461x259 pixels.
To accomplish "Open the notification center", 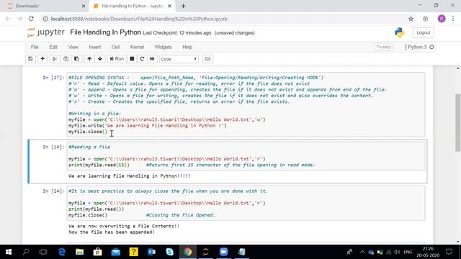I will click(449, 252).
